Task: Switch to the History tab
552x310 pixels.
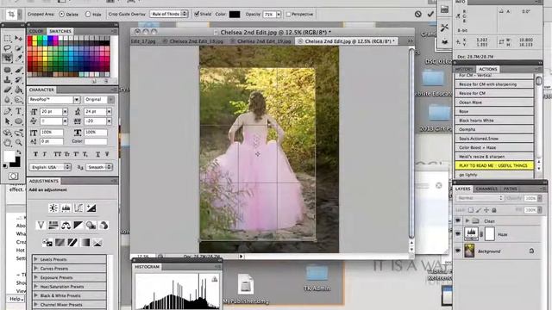Action: pyautogui.click(x=464, y=69)
